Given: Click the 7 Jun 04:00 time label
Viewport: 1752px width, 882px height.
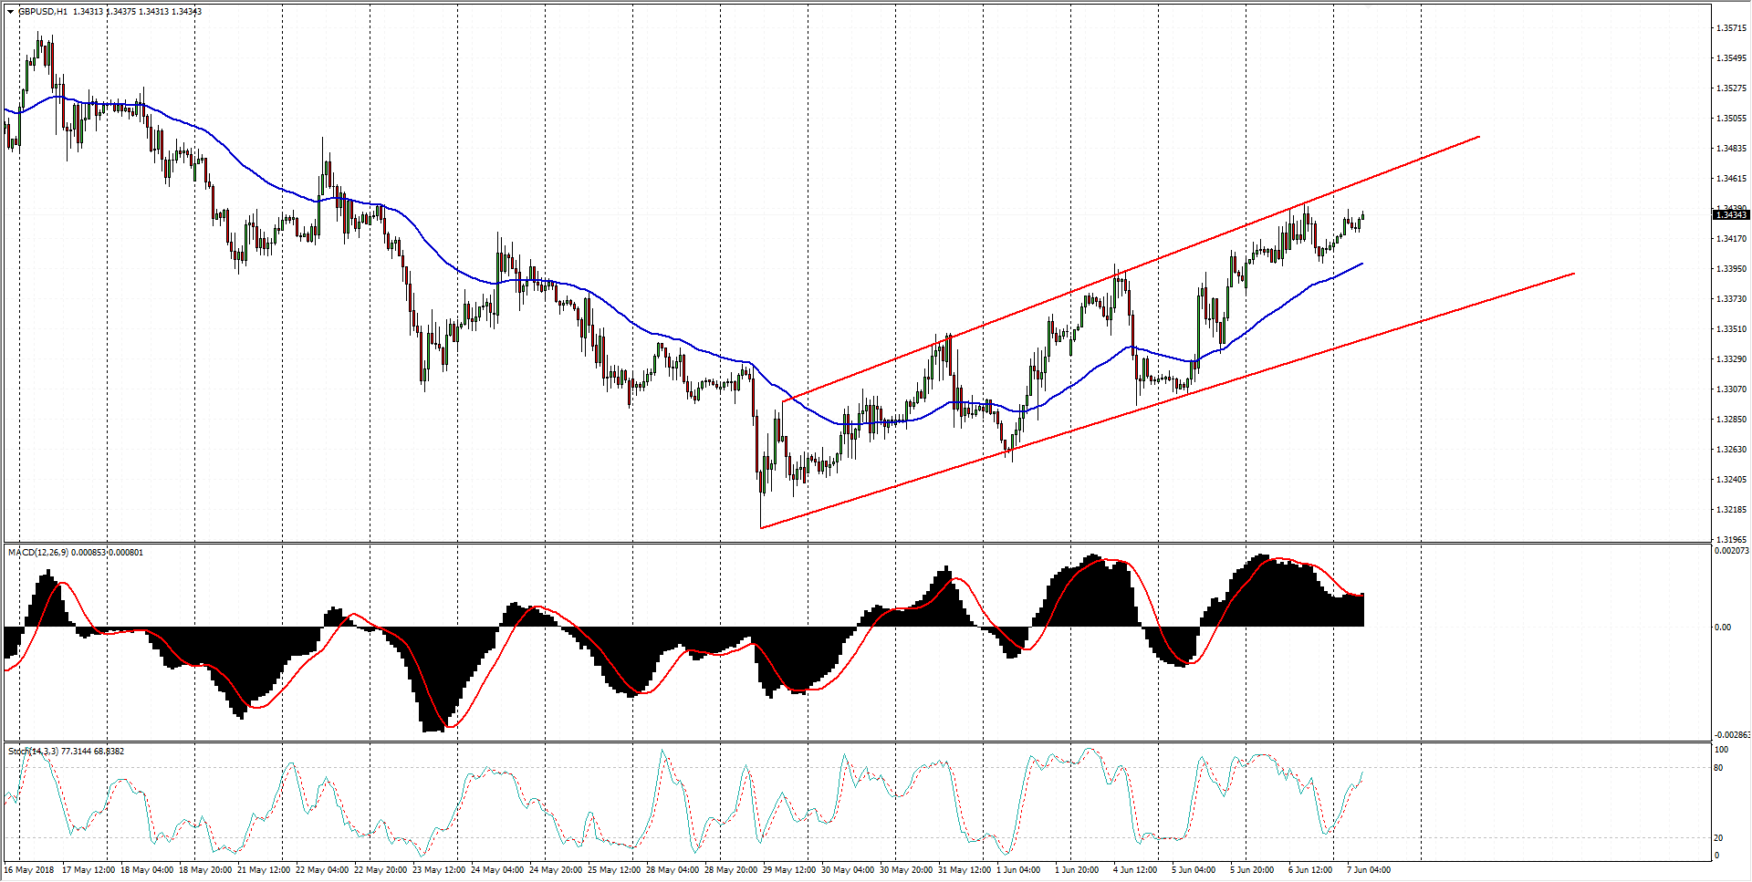Looking at the screenshot, I should click(x=1369, y=870).
